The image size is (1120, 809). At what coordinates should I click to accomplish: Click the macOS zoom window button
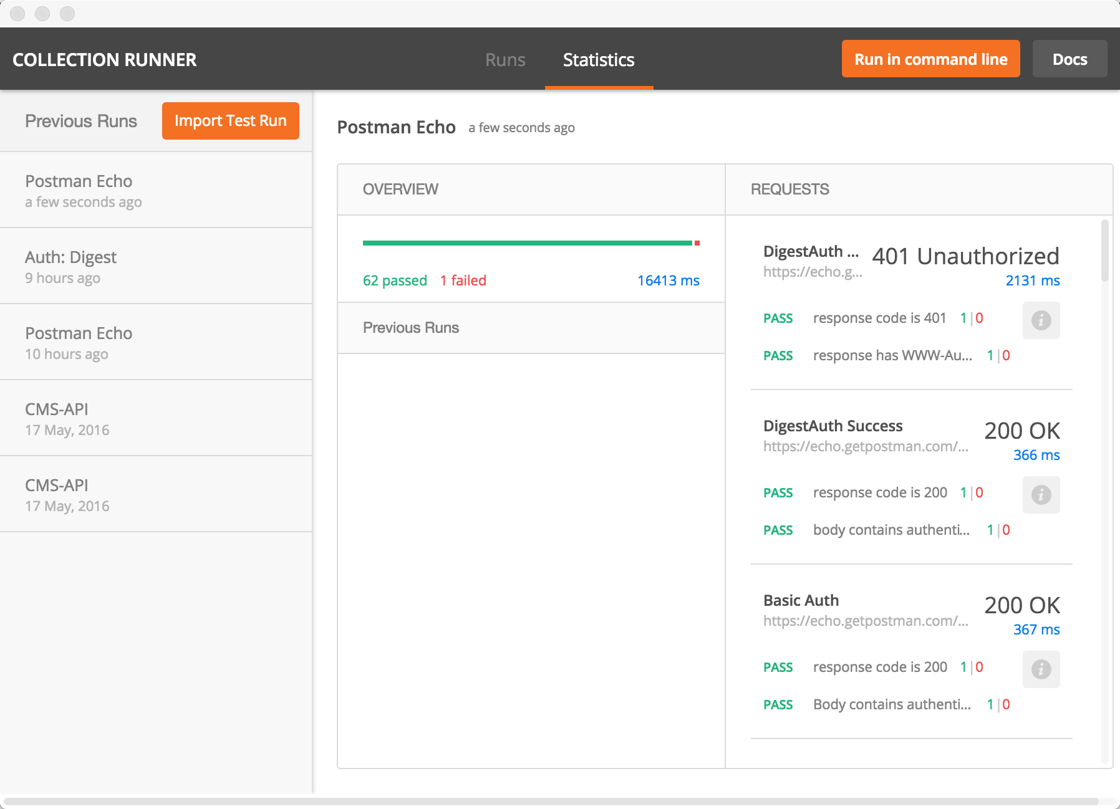[x=67, y=14]
